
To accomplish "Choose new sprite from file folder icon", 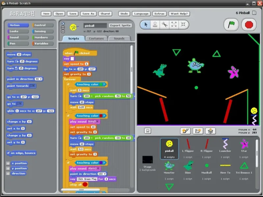I will point(198,131).
